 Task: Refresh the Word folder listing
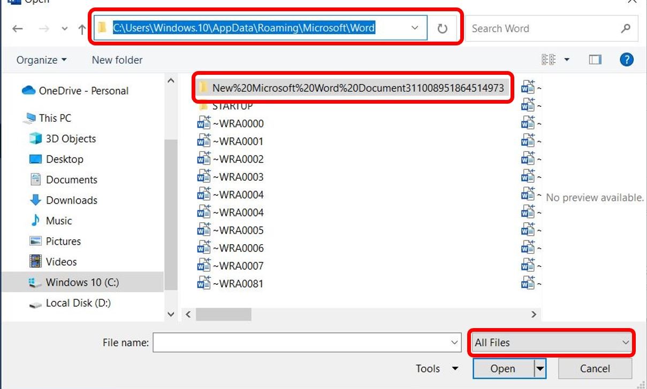pyautogui.click(x=442, y=29)
